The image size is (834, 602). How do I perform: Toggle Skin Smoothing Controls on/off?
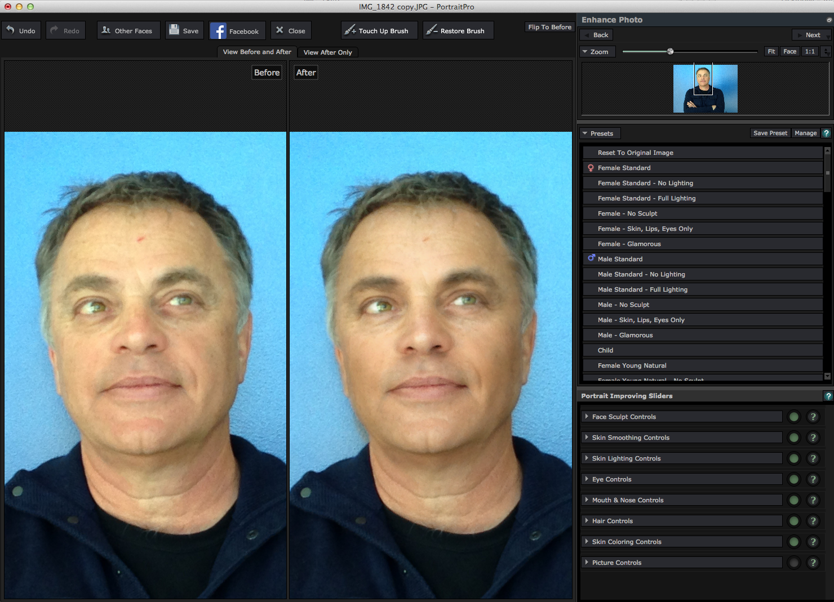(794, 438)
